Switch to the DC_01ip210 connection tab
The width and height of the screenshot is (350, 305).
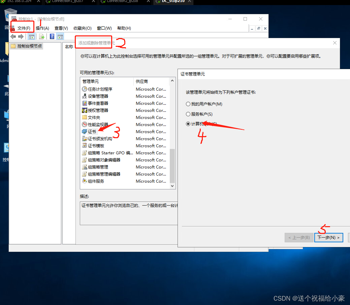(x=173, y=1)
